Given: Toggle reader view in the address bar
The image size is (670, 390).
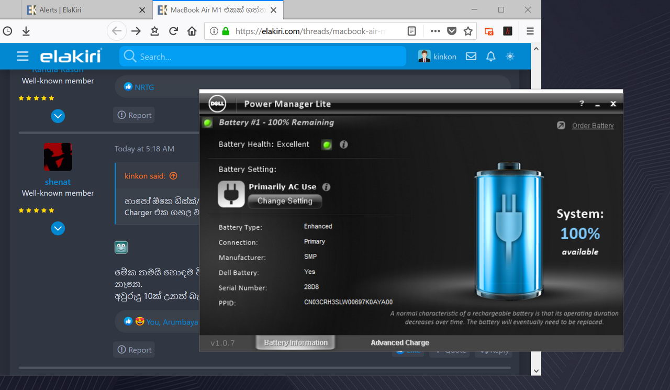Looking at the screenshot, I should tap(412, 31).
